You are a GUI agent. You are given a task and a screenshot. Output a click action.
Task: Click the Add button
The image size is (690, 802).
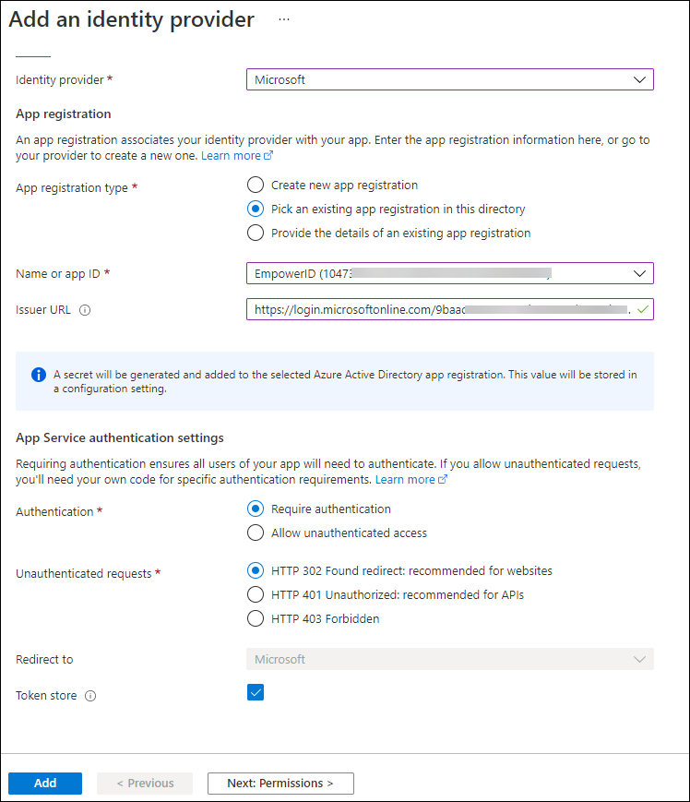[x=45, y=784]
